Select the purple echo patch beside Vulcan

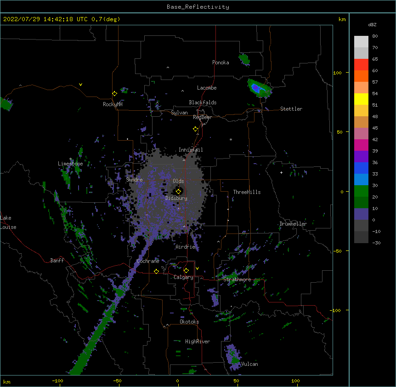[x=232, y=357]
